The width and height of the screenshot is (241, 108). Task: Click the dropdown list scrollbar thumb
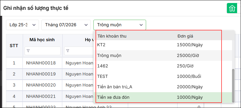coord(233,86)
